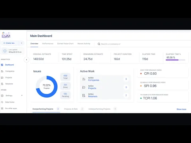Viewport: 191px width, 143px height.
Task: Open the Create new dropdown arrow
Action: [x=21, y=43]
